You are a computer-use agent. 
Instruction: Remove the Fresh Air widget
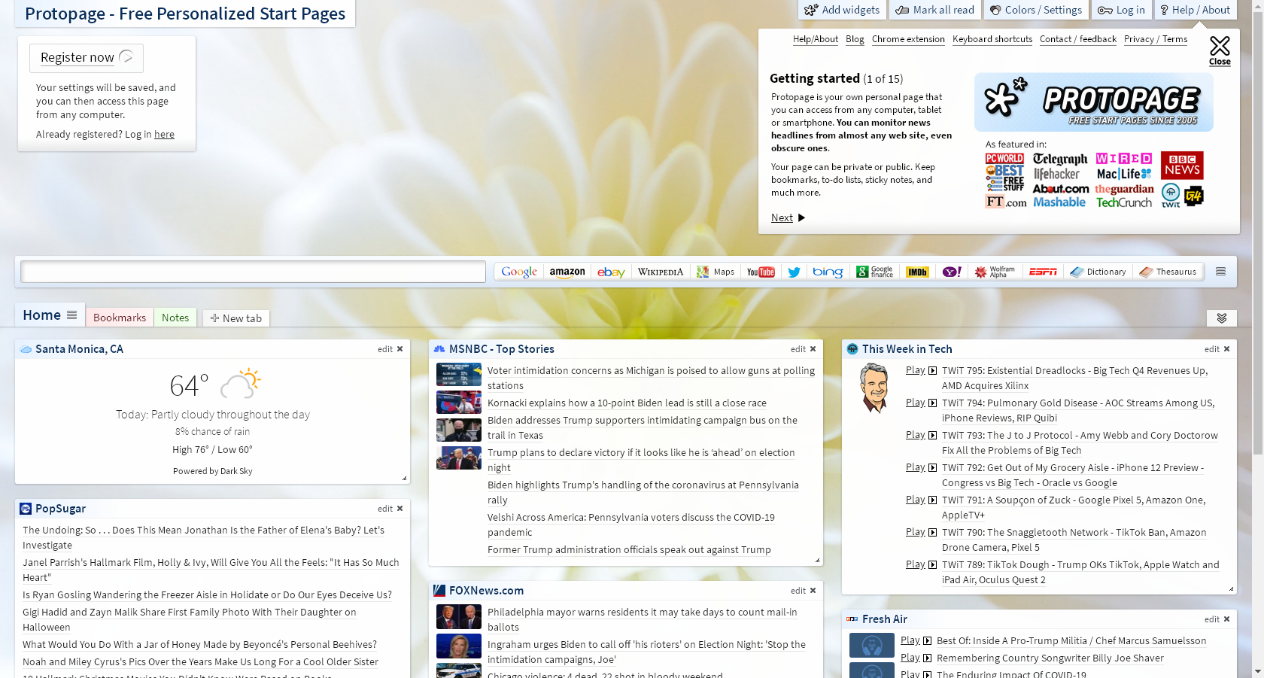point(1226,619)
